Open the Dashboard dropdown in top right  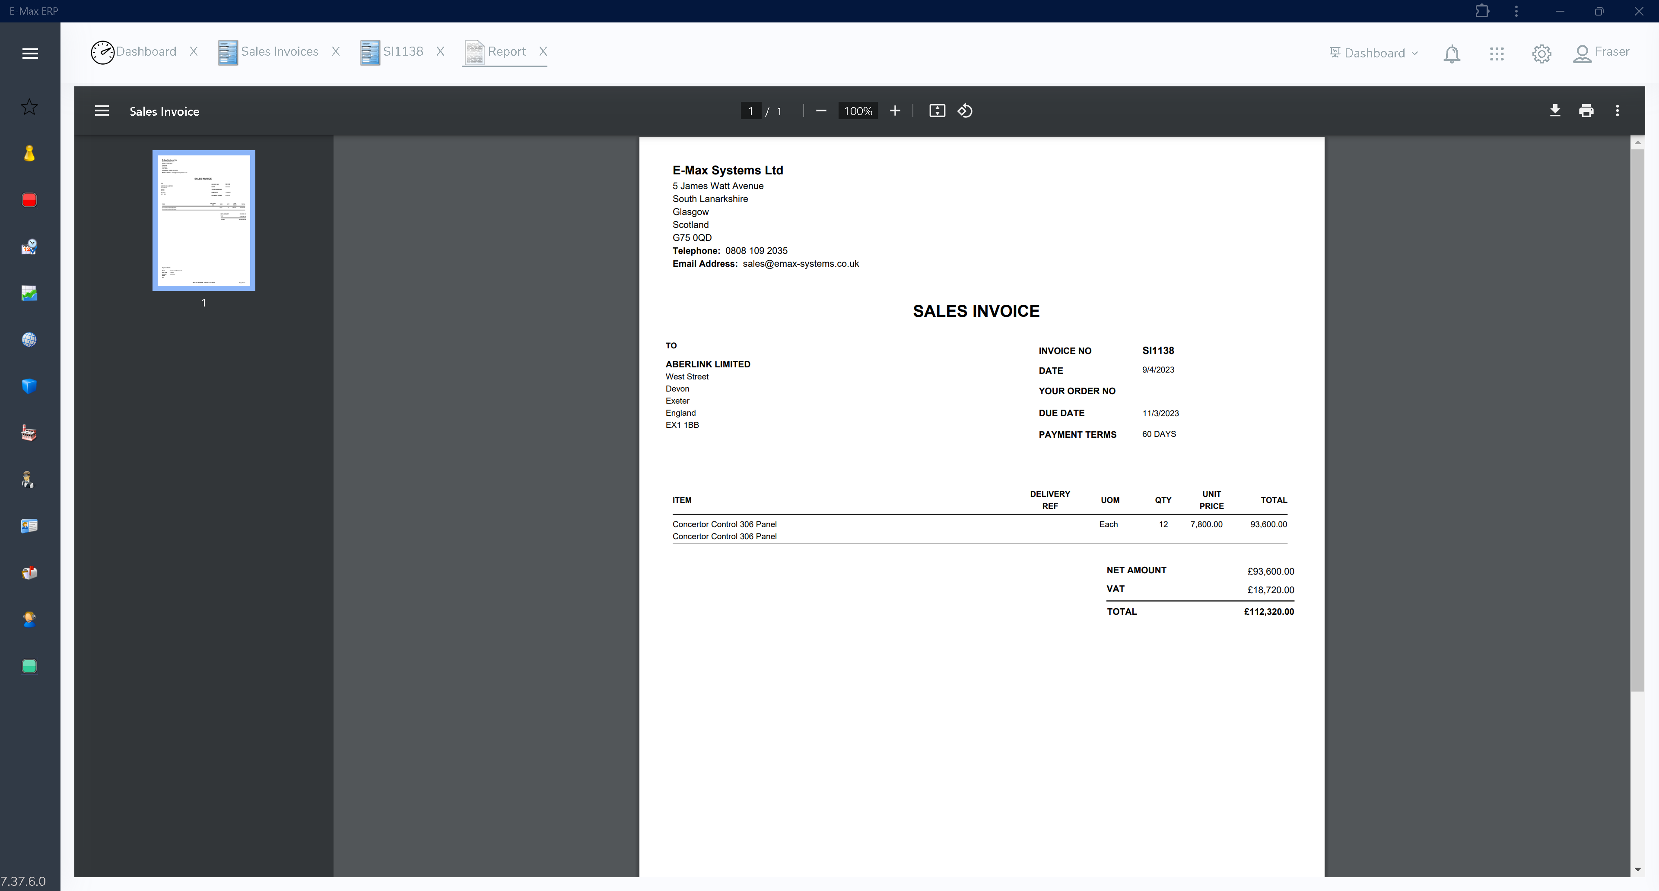1373,53
